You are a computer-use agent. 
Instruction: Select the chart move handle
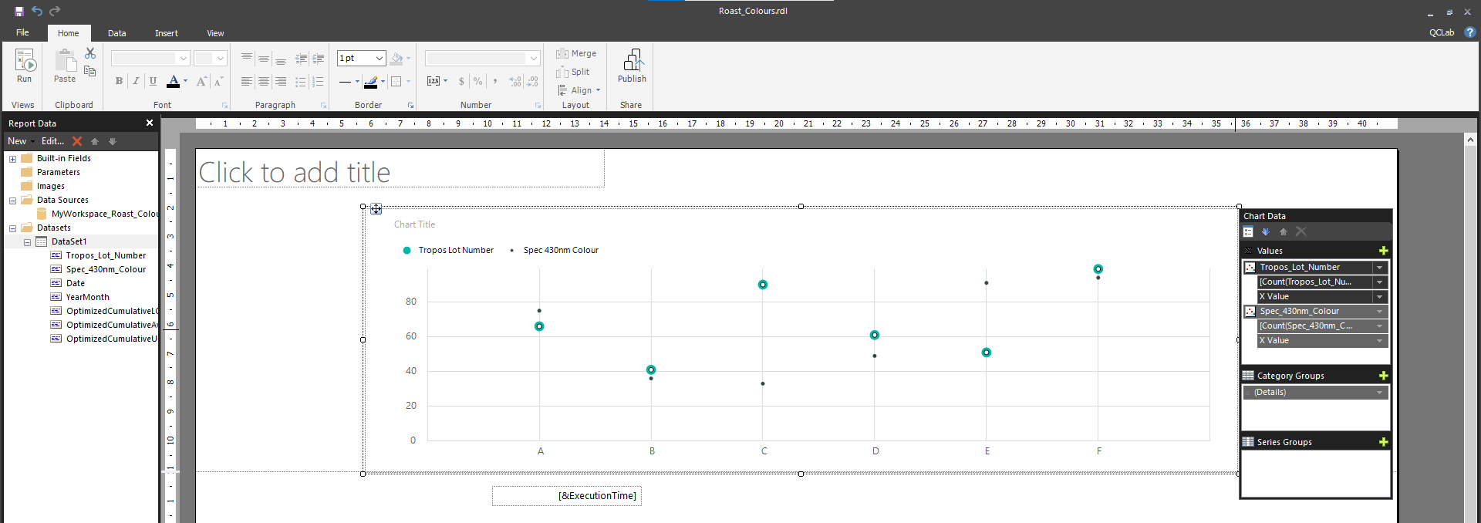(376, 209)
